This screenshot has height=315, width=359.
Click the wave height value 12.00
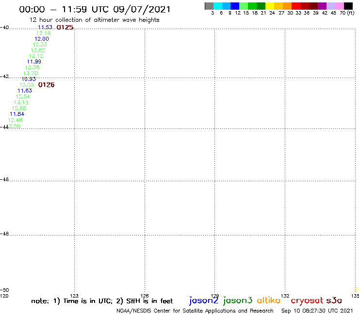coord(42,39)
